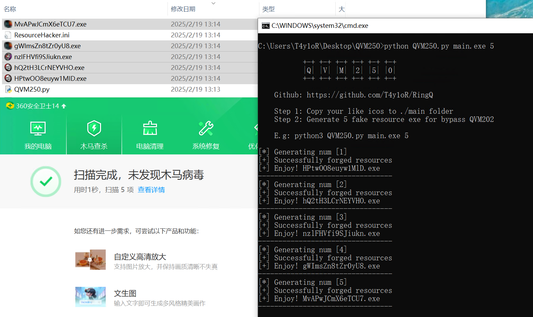Select the file name hQ2tH3LCrNEYVHO.exe
The height and width of the screenshot is (317, 533).
[x=49, y=68]
